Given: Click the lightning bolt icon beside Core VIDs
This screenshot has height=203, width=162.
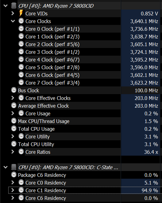Looking at the screenshot, I should [21, 13].
